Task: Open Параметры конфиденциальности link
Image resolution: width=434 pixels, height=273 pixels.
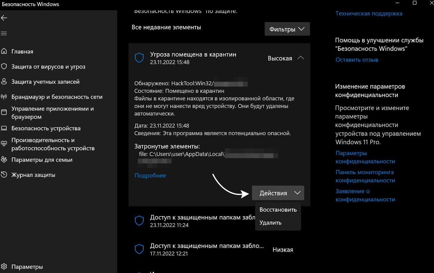Action: coord(365,157)
